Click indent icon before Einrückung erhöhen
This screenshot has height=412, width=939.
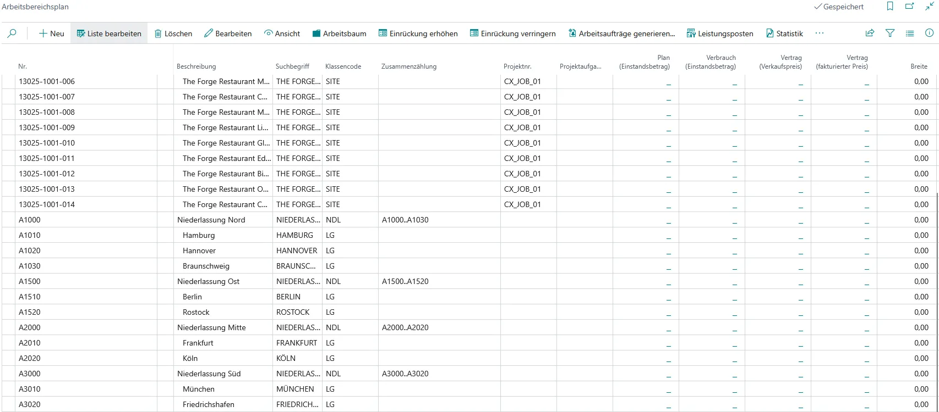tap(383, 34)
